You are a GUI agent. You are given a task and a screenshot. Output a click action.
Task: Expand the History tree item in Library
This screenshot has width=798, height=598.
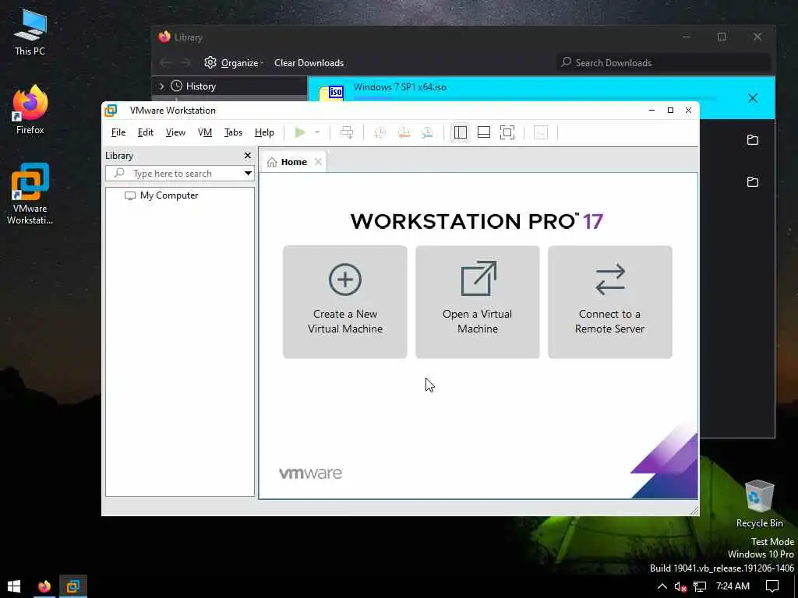tap(162, 86)
